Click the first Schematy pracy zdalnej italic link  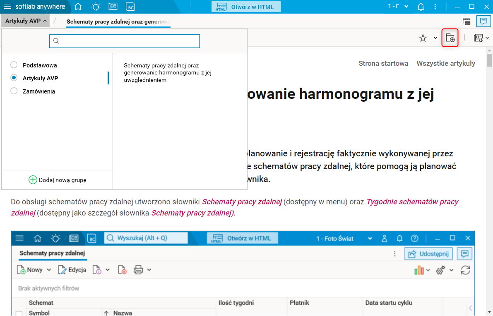(x=242, y=202)
